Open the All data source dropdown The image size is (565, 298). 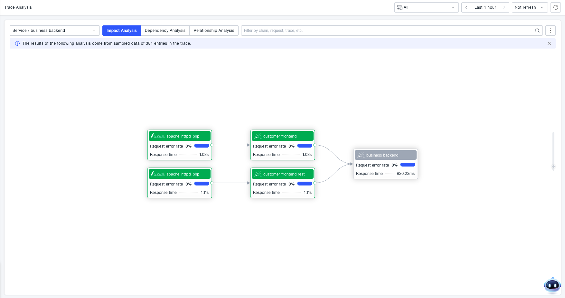click(x=426, y=7)
